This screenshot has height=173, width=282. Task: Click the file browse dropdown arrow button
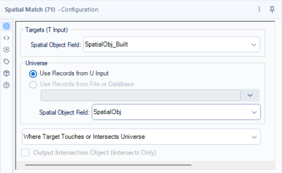(250, 95)
